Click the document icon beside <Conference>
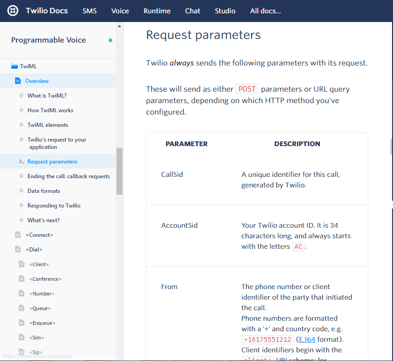Screen dimensions: 393x361 click(x=22, y=279)
